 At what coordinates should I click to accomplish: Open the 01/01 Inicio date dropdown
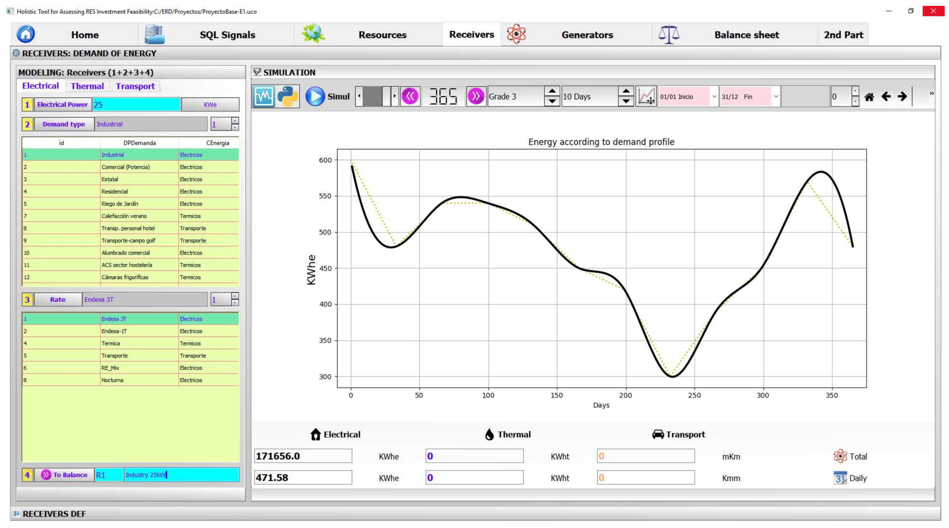click(714, 97)
